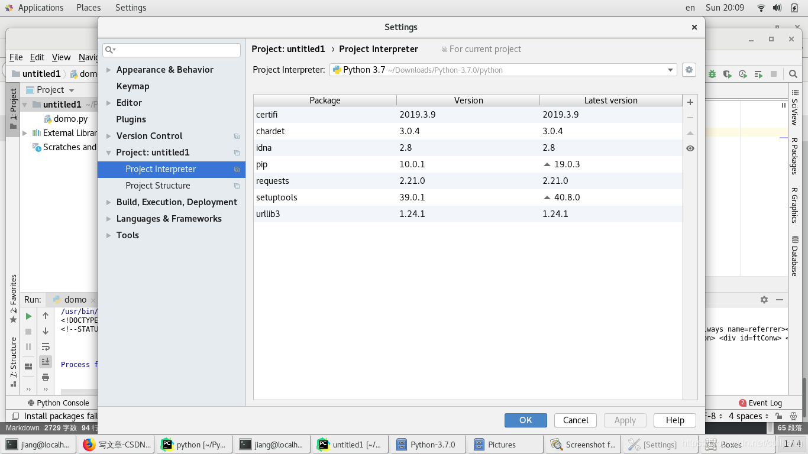The height and width of the screenshot is (454, 808).
Task: Click Up the stack trace arrow
Action: tap(46, 316)
